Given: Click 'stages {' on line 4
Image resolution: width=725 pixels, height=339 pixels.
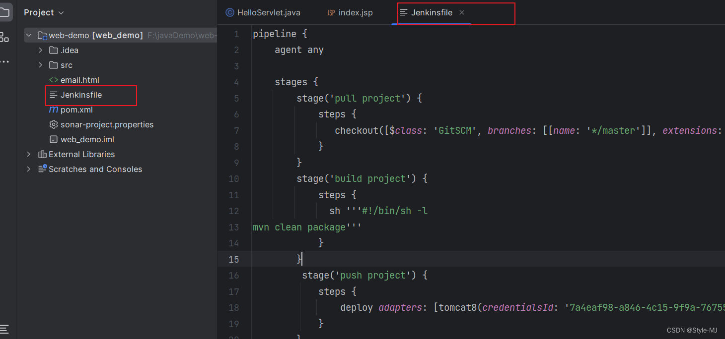Looking at the screenshot, I should [296, 82].
